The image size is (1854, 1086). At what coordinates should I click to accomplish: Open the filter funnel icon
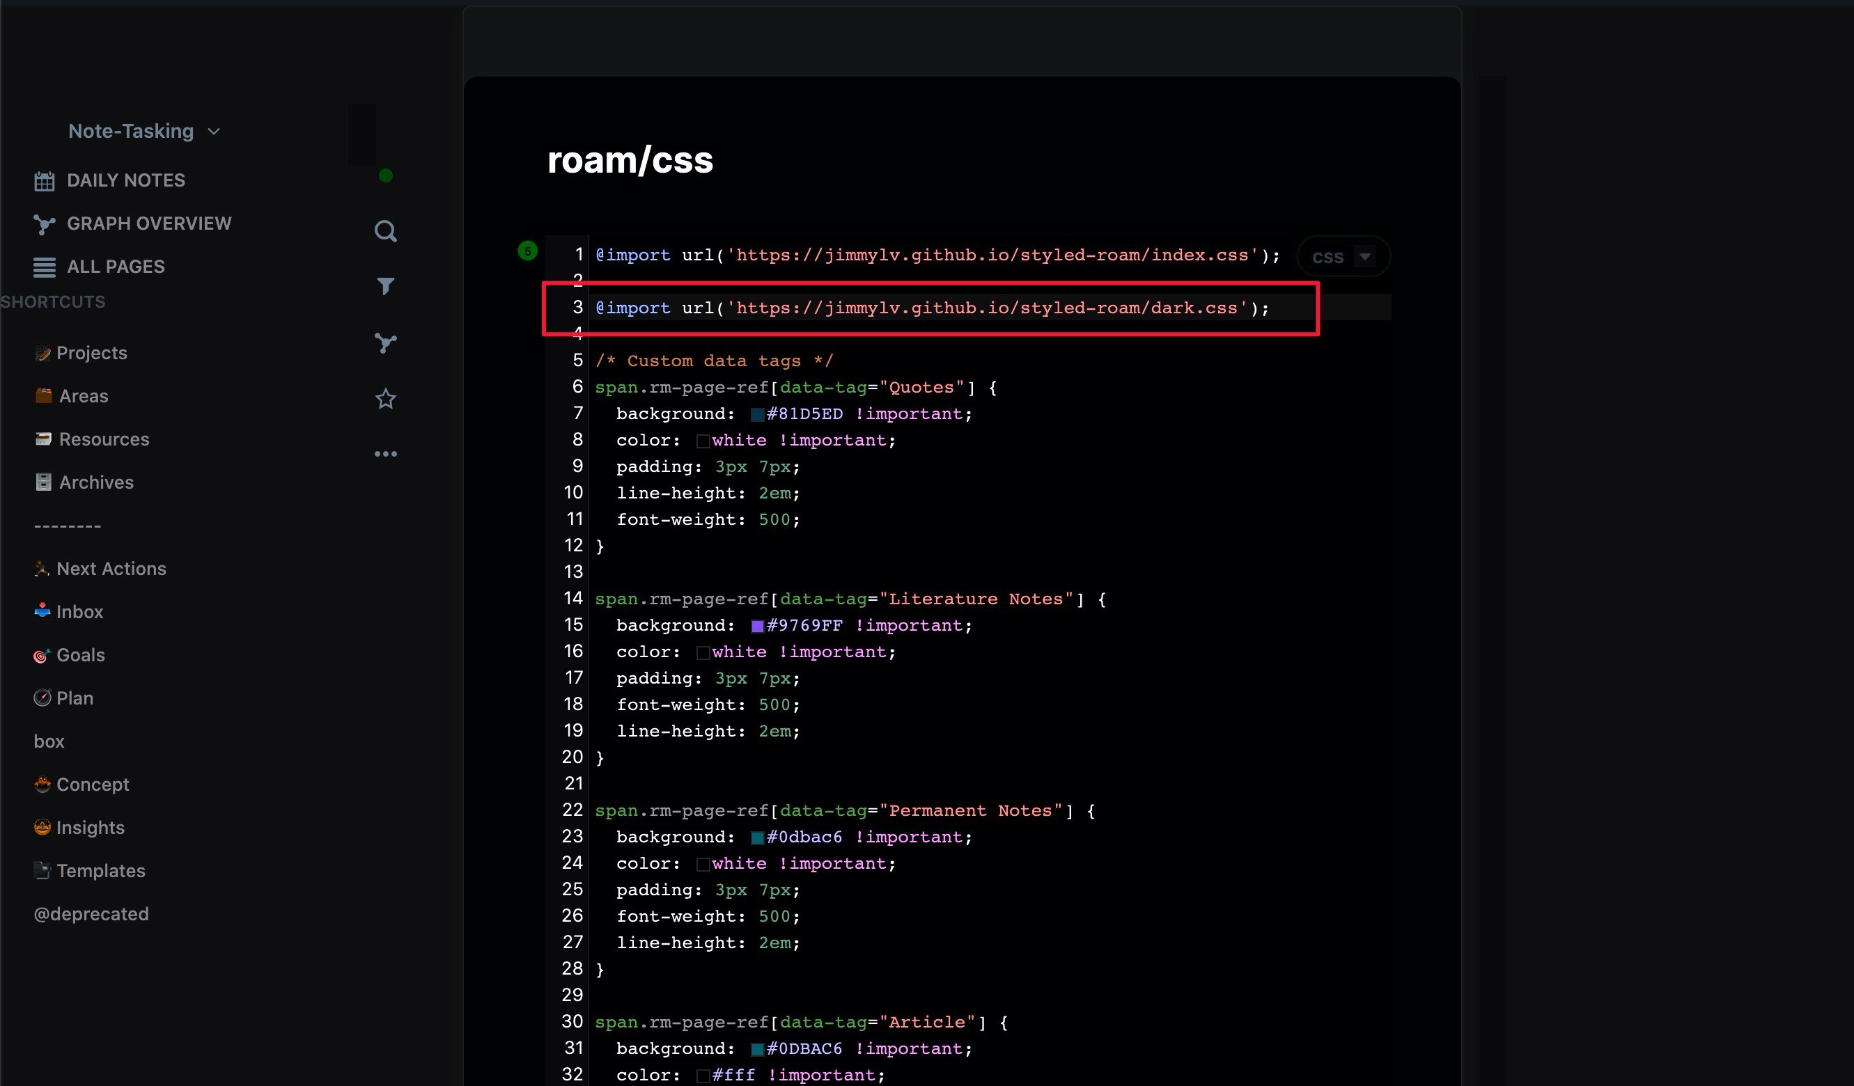point(386,286)
